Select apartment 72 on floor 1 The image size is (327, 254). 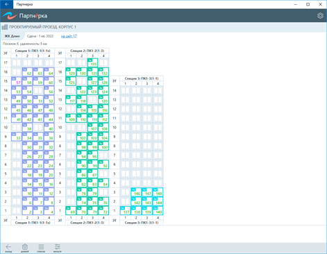103,211
